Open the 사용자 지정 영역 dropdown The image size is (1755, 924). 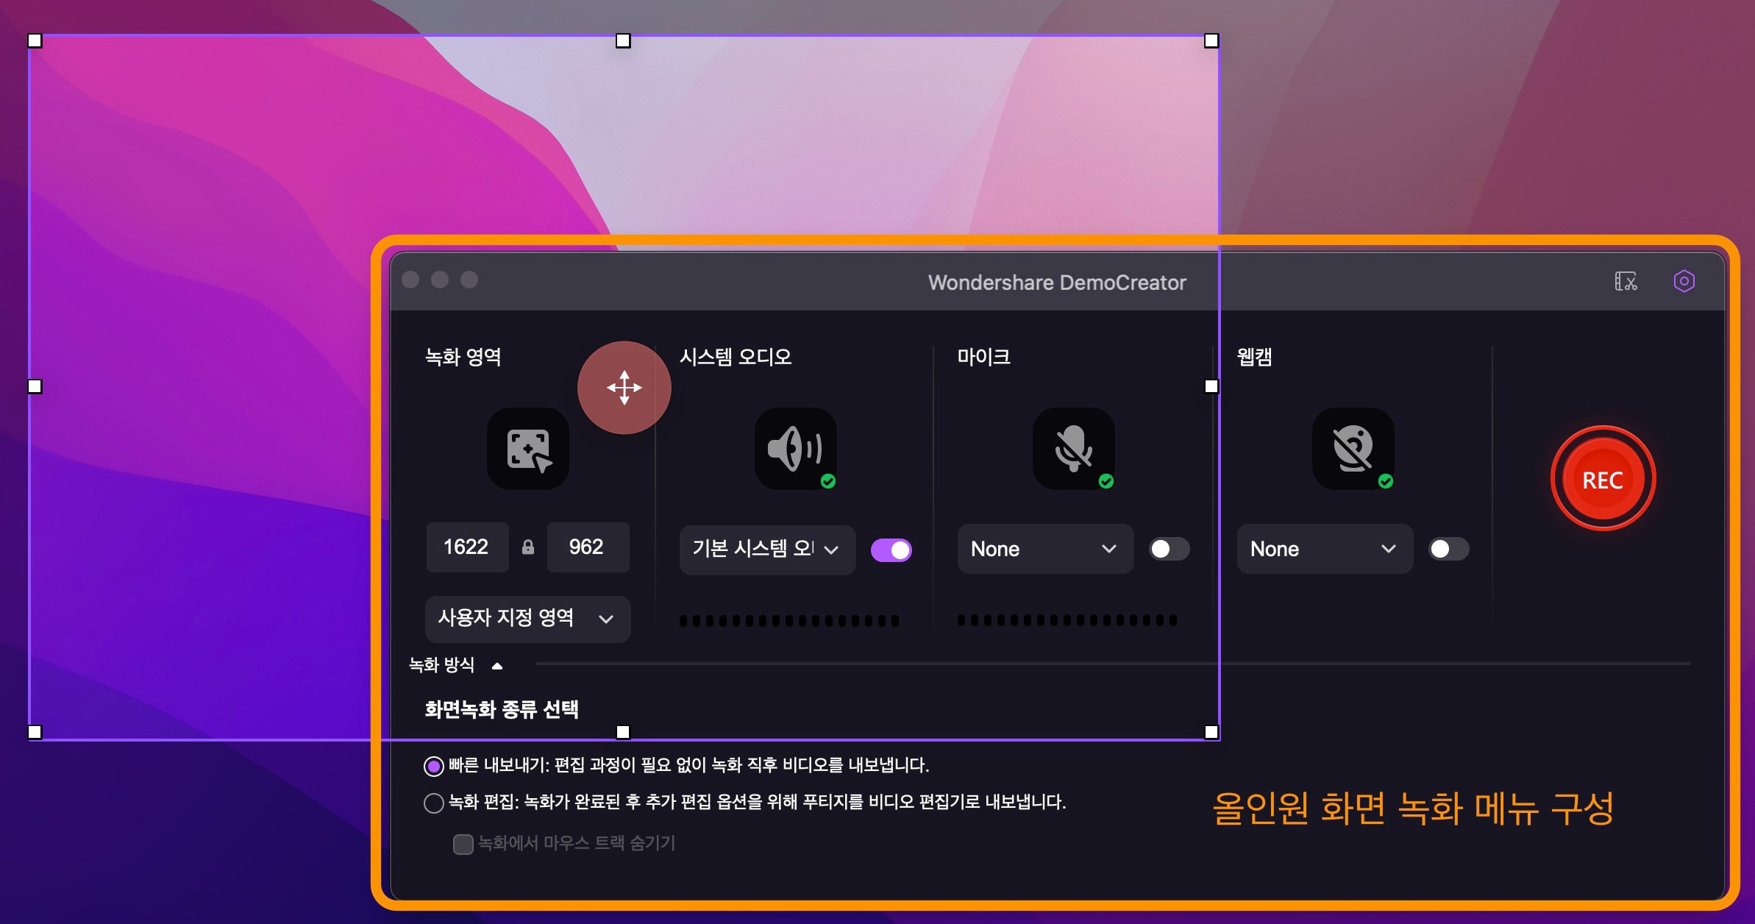(x=527, y=619)
